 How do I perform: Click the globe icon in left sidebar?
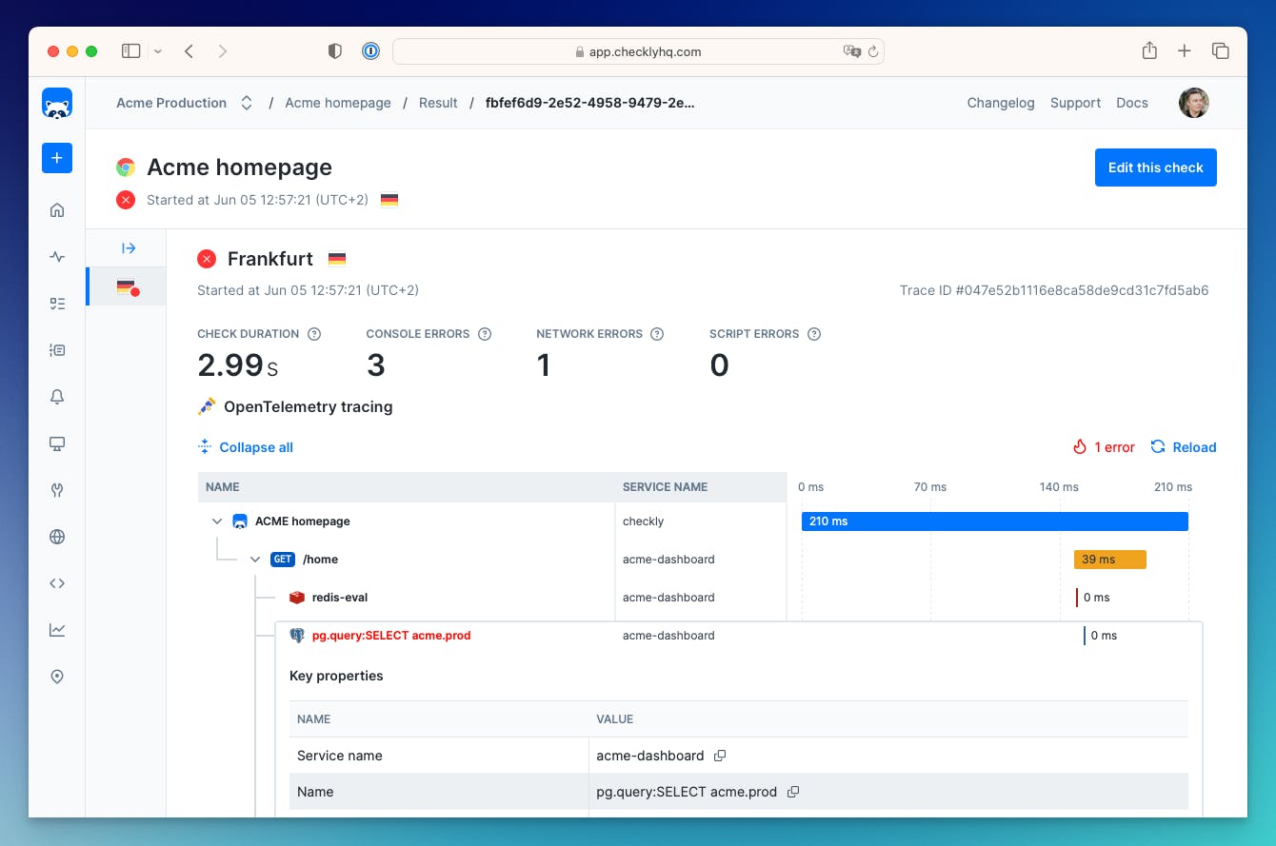point(57,537)
